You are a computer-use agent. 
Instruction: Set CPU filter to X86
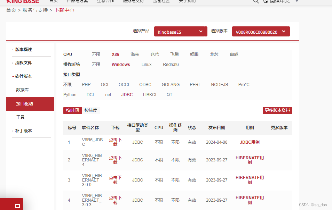pyautogui.click(x=116, y=54)
